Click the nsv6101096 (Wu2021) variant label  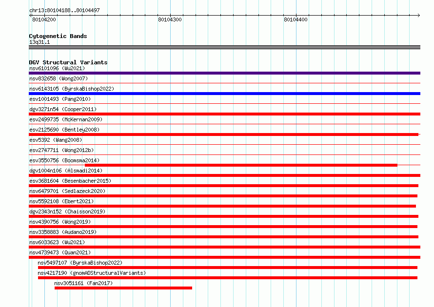[57, 68]
